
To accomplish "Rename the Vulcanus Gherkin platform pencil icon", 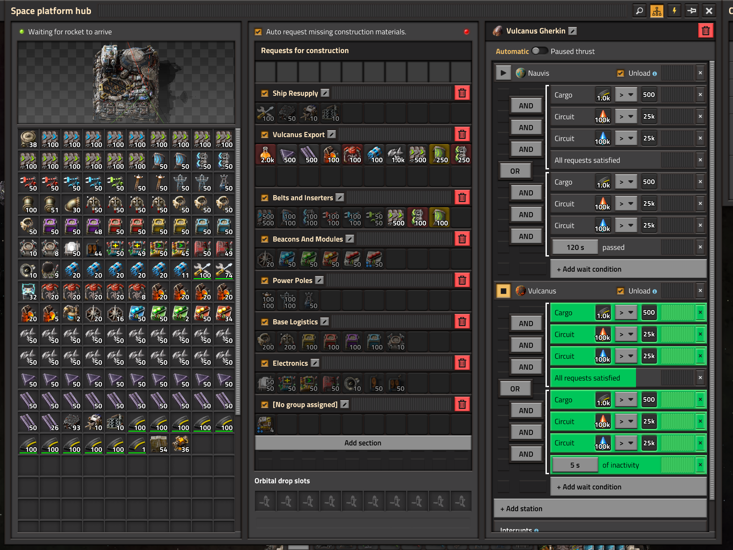I will point(572,31).
